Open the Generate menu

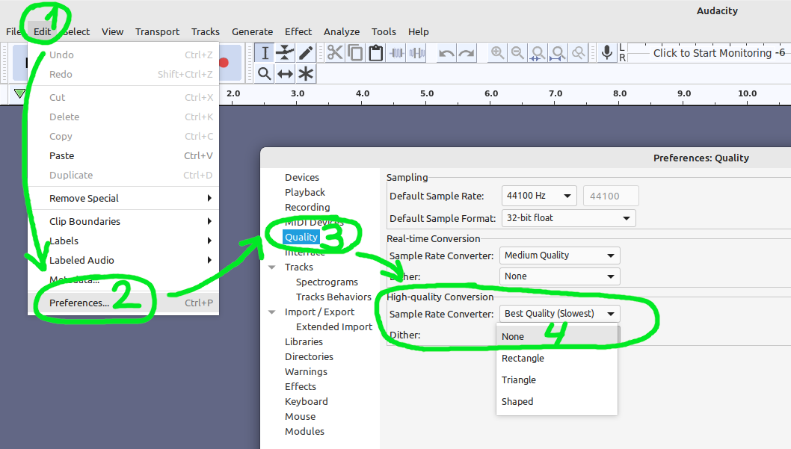[252, 31]
